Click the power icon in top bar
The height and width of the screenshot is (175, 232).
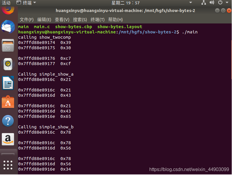click(220, 2)
